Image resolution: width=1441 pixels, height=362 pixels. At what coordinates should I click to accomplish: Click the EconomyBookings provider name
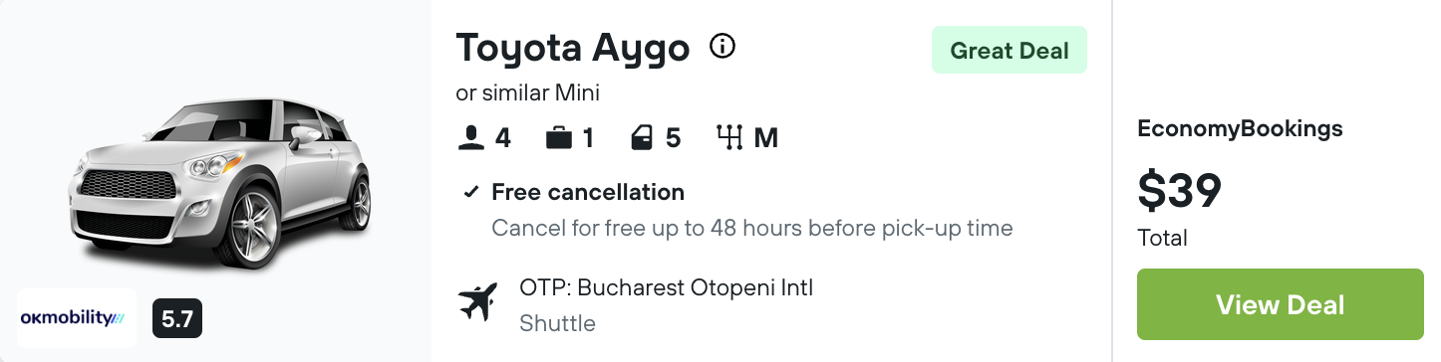[1240, 128]
